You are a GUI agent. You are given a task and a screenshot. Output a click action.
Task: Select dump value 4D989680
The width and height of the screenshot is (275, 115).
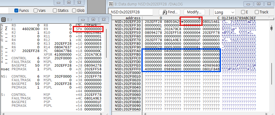tap(211, 65)
